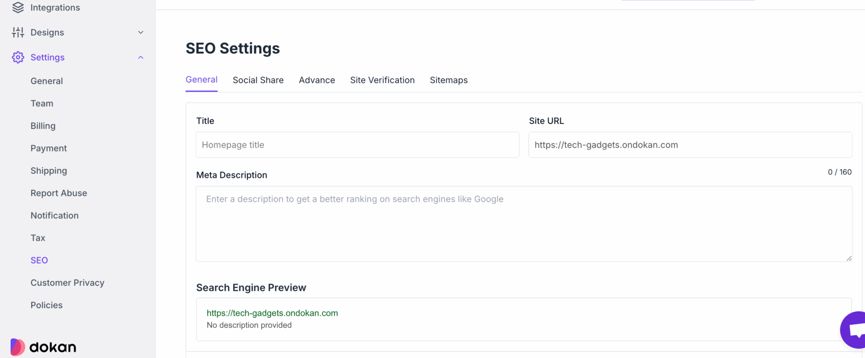Go to Team settings
This screenshot has width=865, height=358.
click(42, 104)
